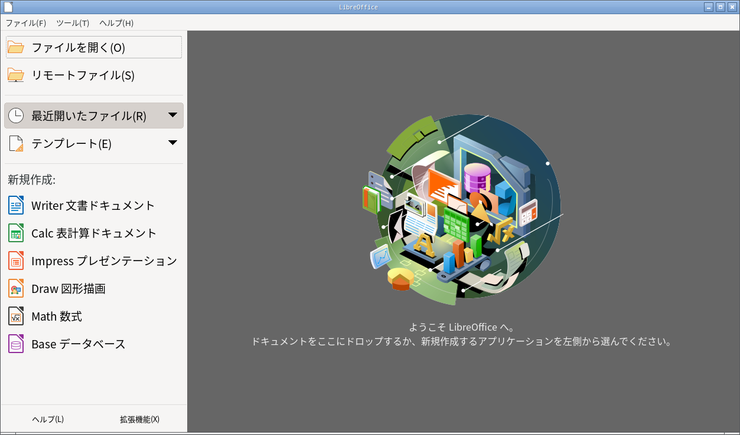This screenshot has width=740, height=435.
Task: Create a new Draw 図形描画
Action: pos(94,288)
